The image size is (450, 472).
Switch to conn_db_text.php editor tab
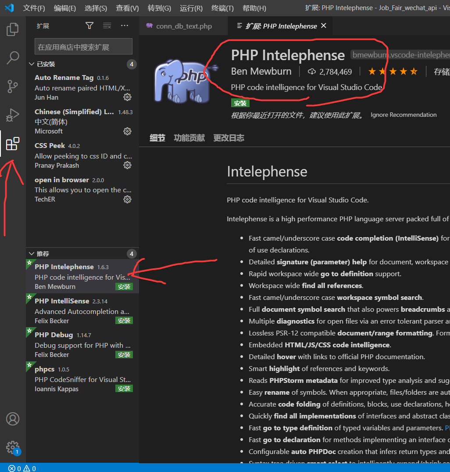(x=183, y=26)
